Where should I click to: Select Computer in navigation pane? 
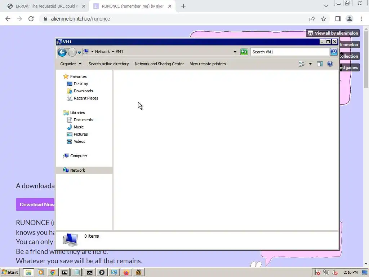click(x=79, y=156)
